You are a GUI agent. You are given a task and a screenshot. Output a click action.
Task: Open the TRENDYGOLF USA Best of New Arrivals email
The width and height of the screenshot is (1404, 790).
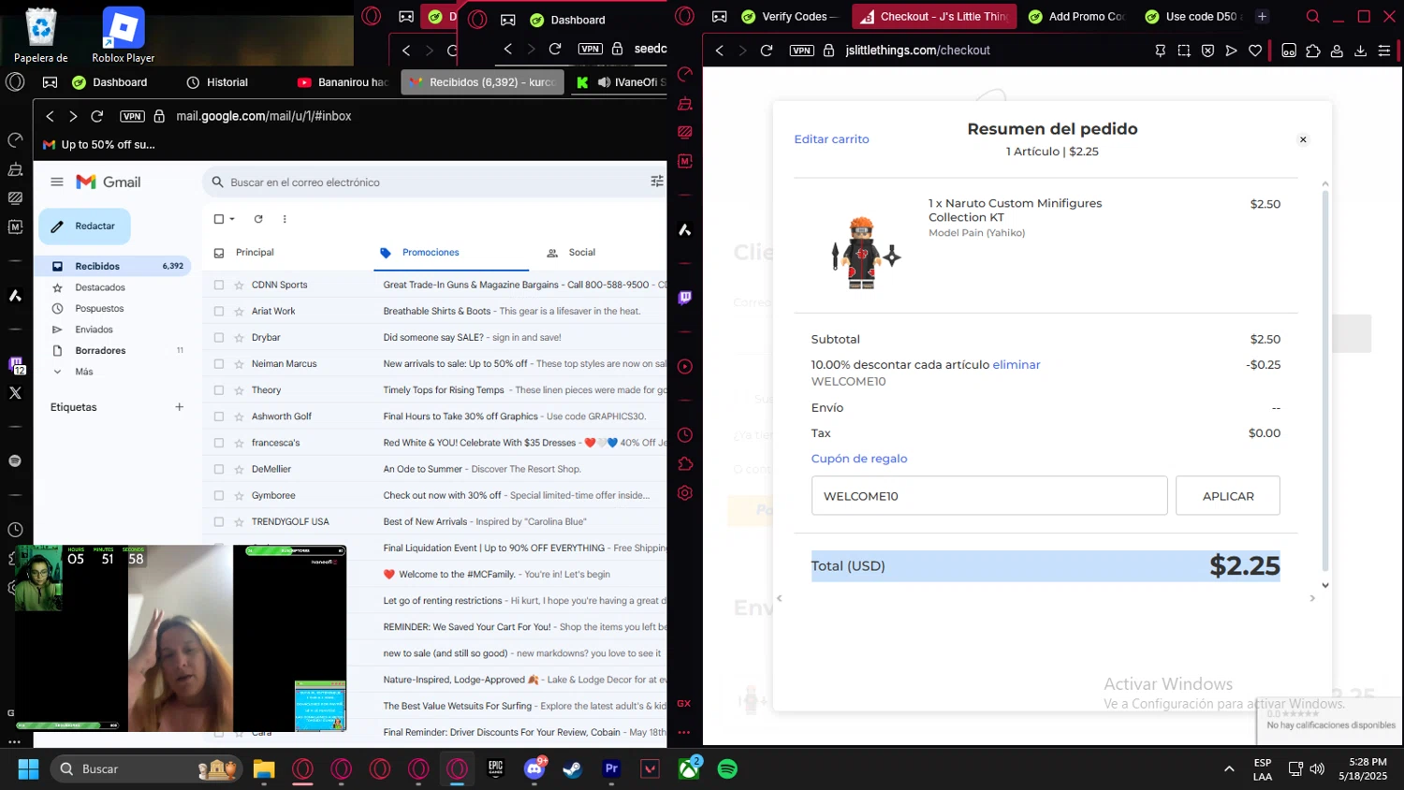pos(435,521)
